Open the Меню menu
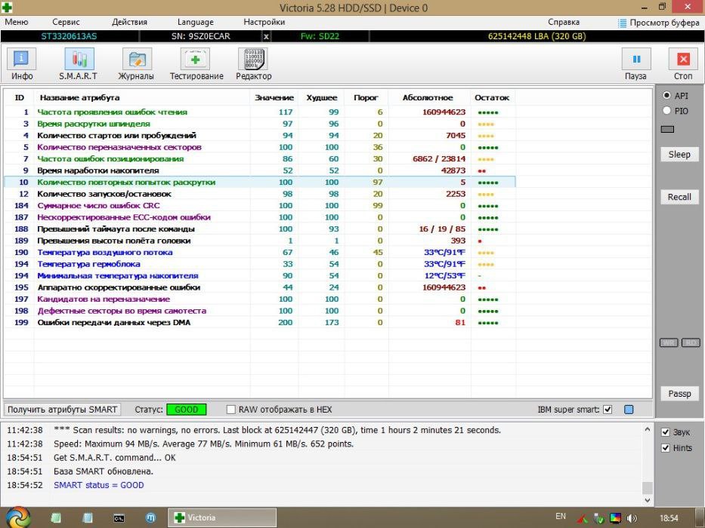 coord(16,22)
